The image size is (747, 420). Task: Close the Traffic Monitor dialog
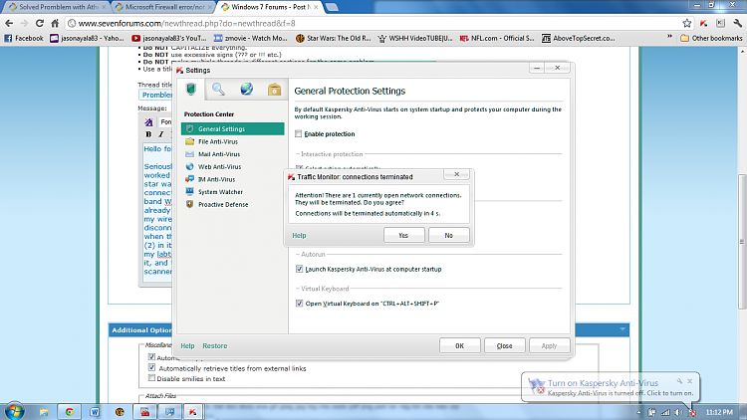click(456, 174)
